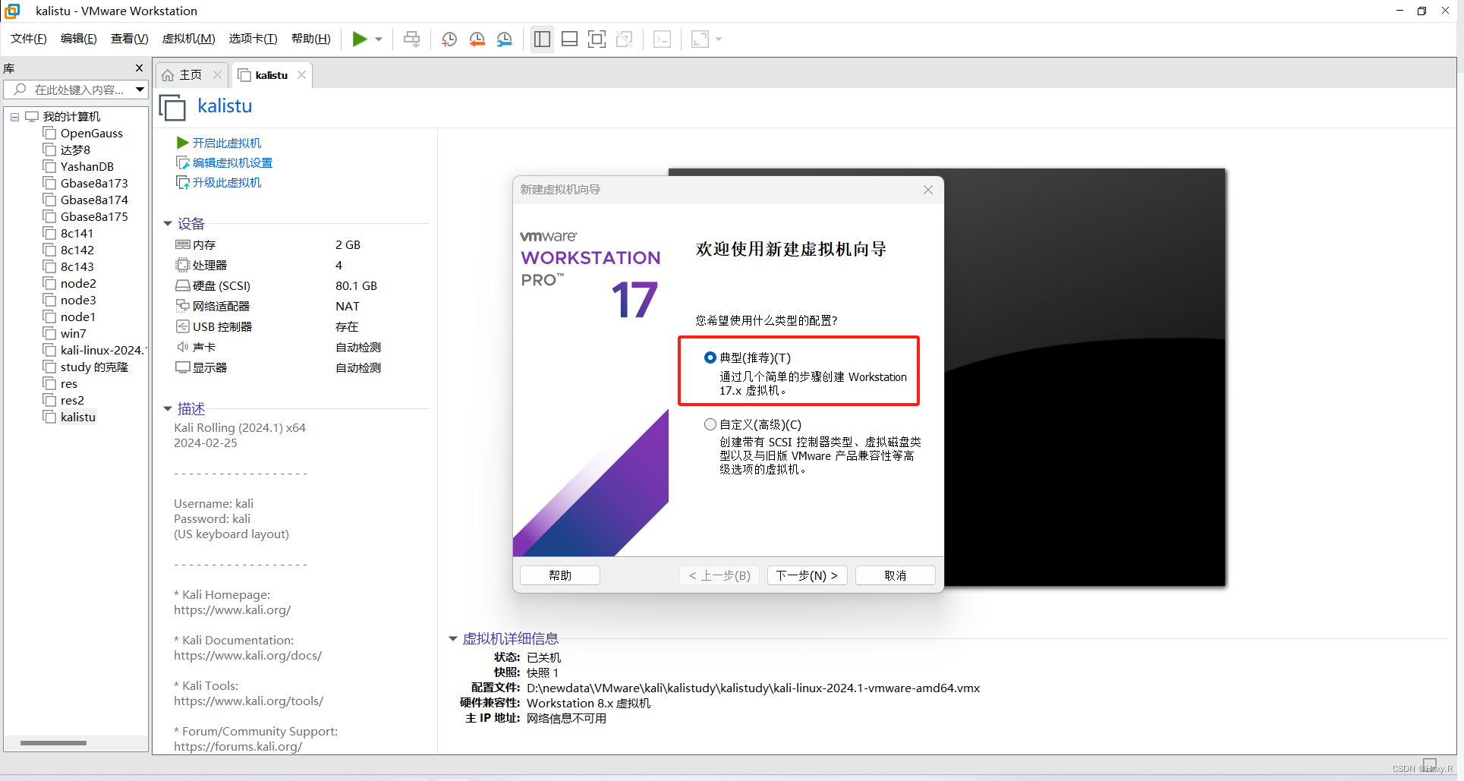
Task: Enter full screen mode icon
Action: [597, 39]
